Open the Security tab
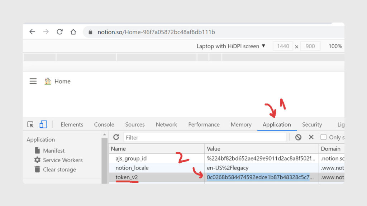This screenshot has height=206, width=367. [x=312, y=124]
